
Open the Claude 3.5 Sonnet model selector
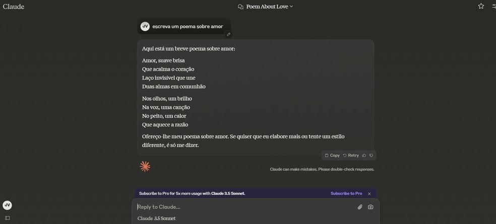tap(157, 218)
